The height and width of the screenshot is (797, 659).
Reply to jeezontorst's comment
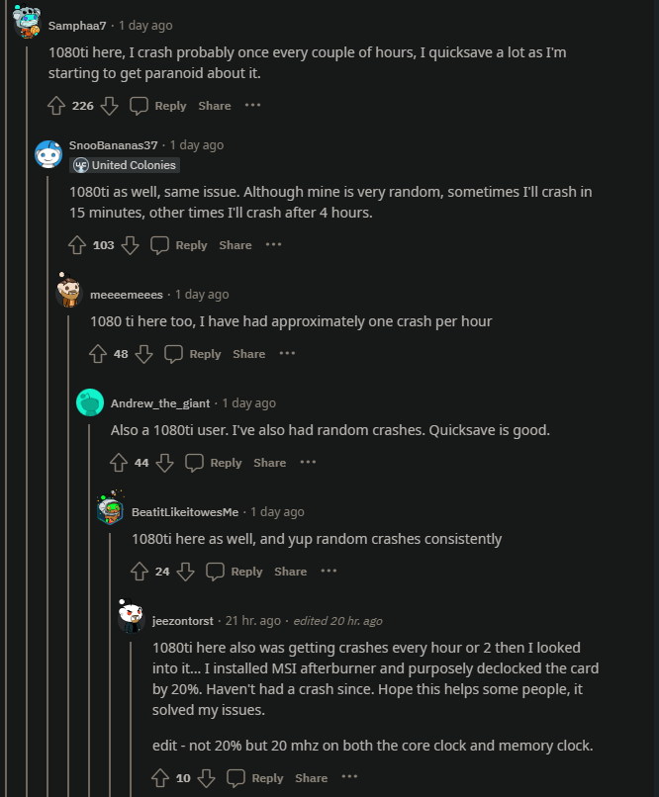[x=256, y=778]
